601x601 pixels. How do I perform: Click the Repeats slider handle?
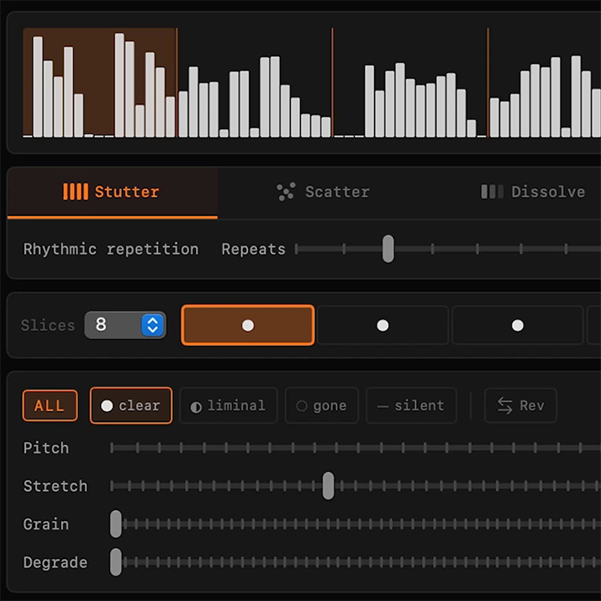click(x=387, y=249)
